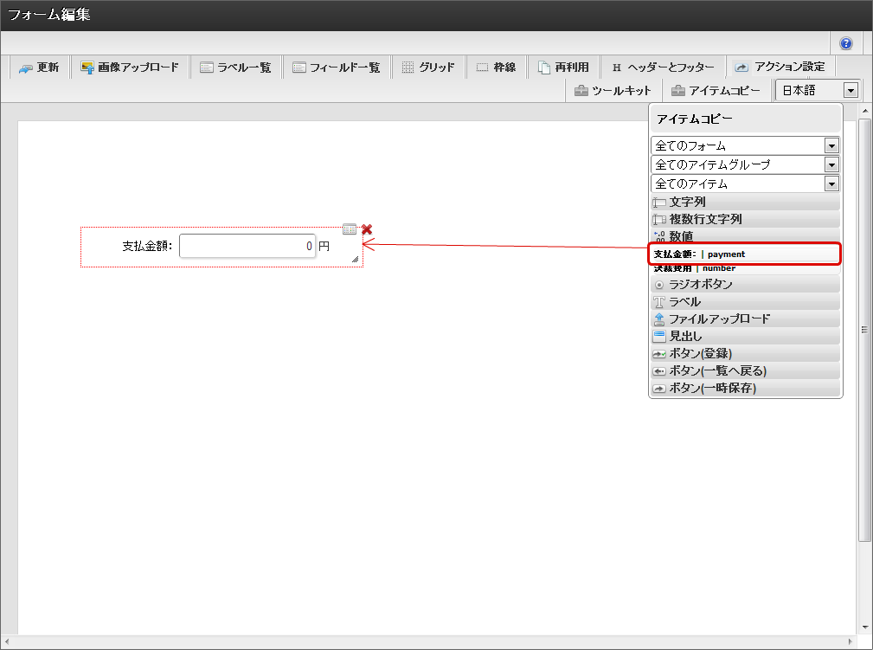Click the アイテムコピー panel header

[746, 119]
